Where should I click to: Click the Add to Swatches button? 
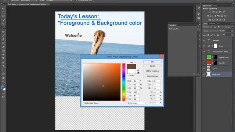pyautogui.click(x=152, y=71)
